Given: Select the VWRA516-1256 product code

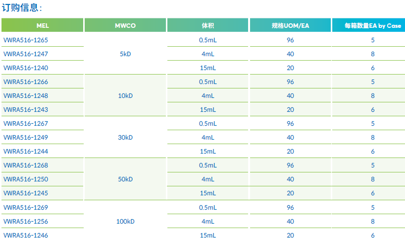Looking at the screenshot, I should pos(25,221).
